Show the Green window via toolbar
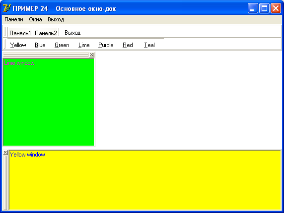Image resolution: width=284 pixels, height=213 pixels. (x=62, y=45)
